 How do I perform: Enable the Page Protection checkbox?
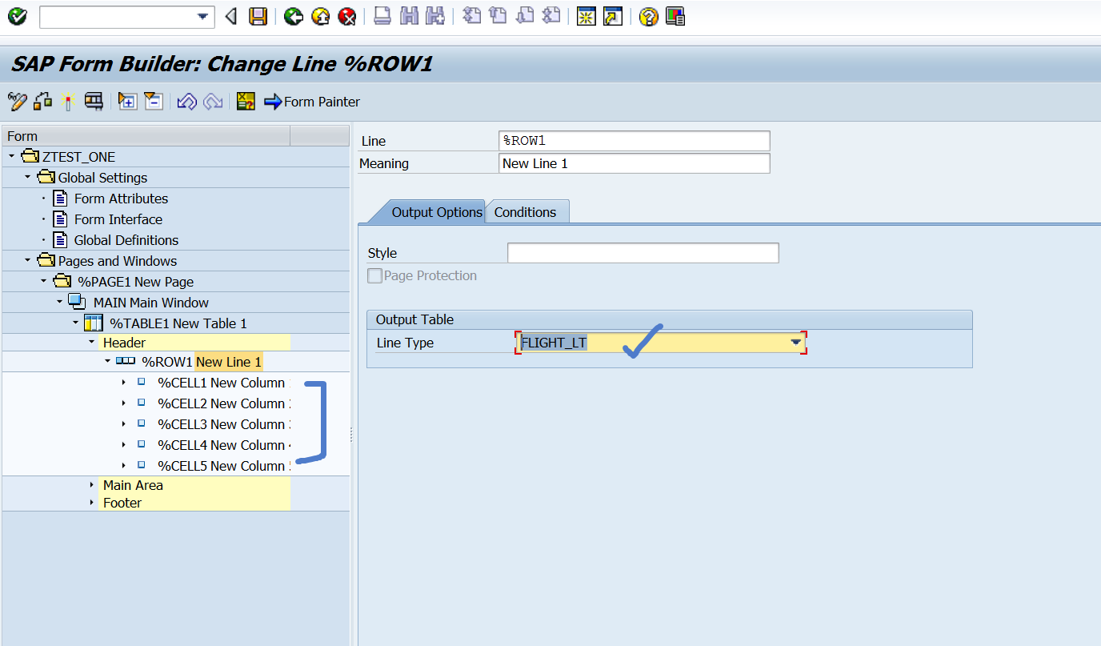pyautogui.click(x=374, y=275)
